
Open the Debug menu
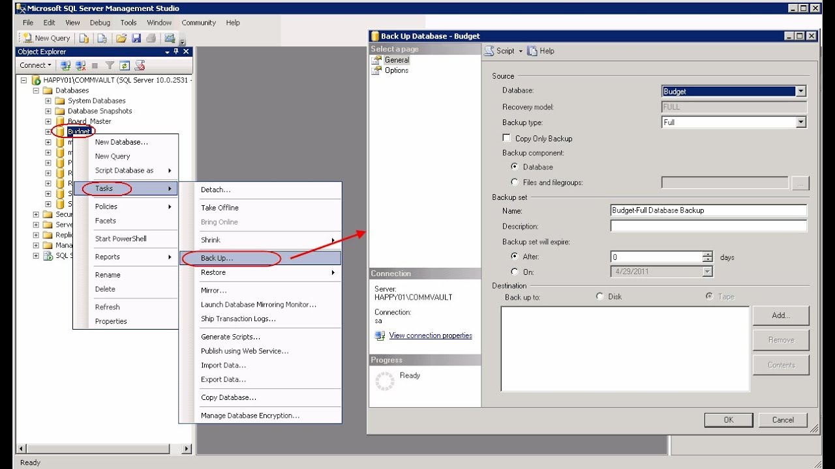coord(100,23)
